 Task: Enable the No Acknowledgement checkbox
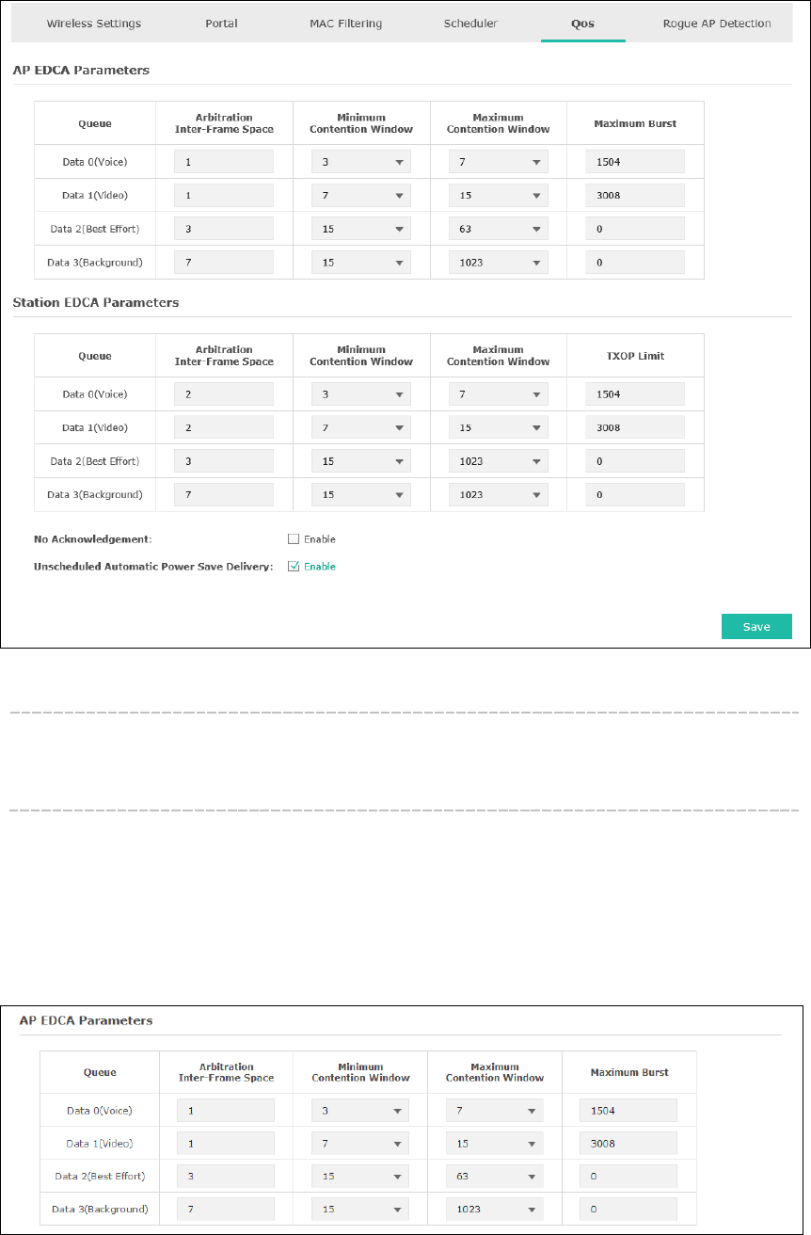click(294, 539)
